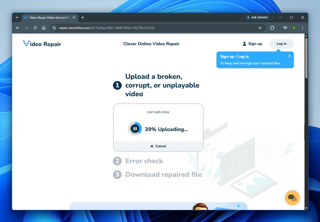320x222 pixels.
Task: Open the Extensions puzzle icon
Action: pos(272,28)
